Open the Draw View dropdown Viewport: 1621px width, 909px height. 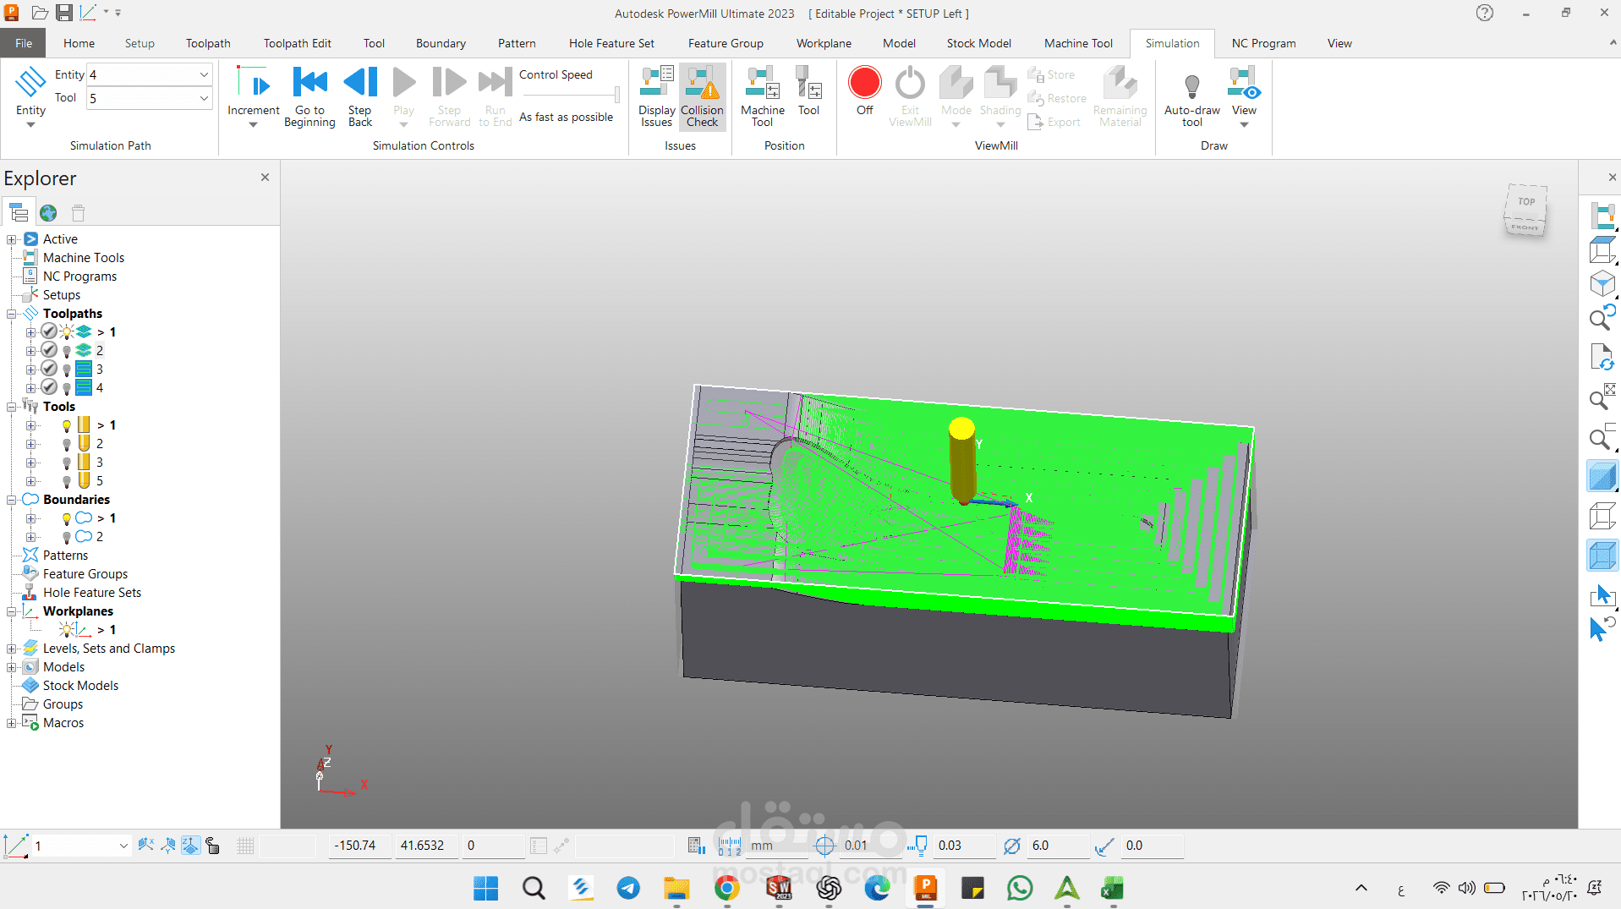[x=1244, y=96]
